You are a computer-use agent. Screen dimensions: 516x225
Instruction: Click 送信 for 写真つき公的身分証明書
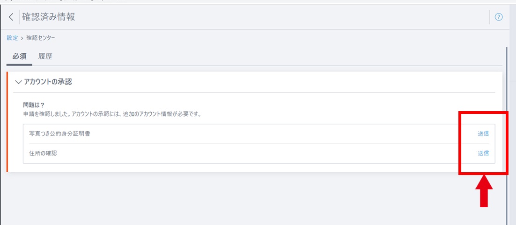483,134
